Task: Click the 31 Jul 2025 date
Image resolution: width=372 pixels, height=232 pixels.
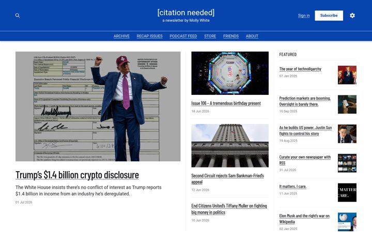Action: (x=288, y=170)
